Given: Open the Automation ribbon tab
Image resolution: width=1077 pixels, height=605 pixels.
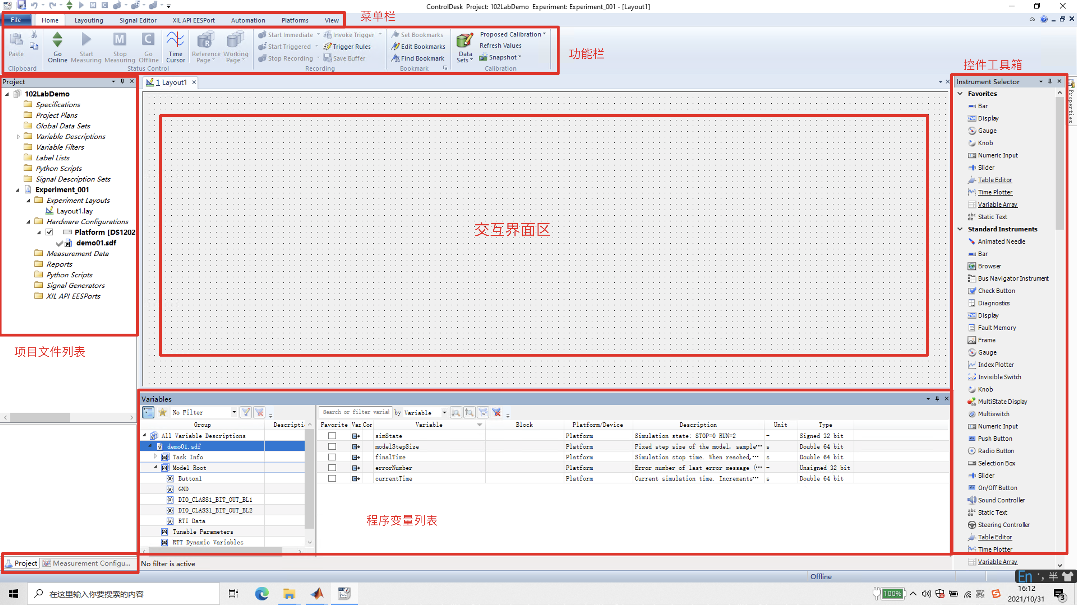Looking at the screenshot, I should point(248,20).
